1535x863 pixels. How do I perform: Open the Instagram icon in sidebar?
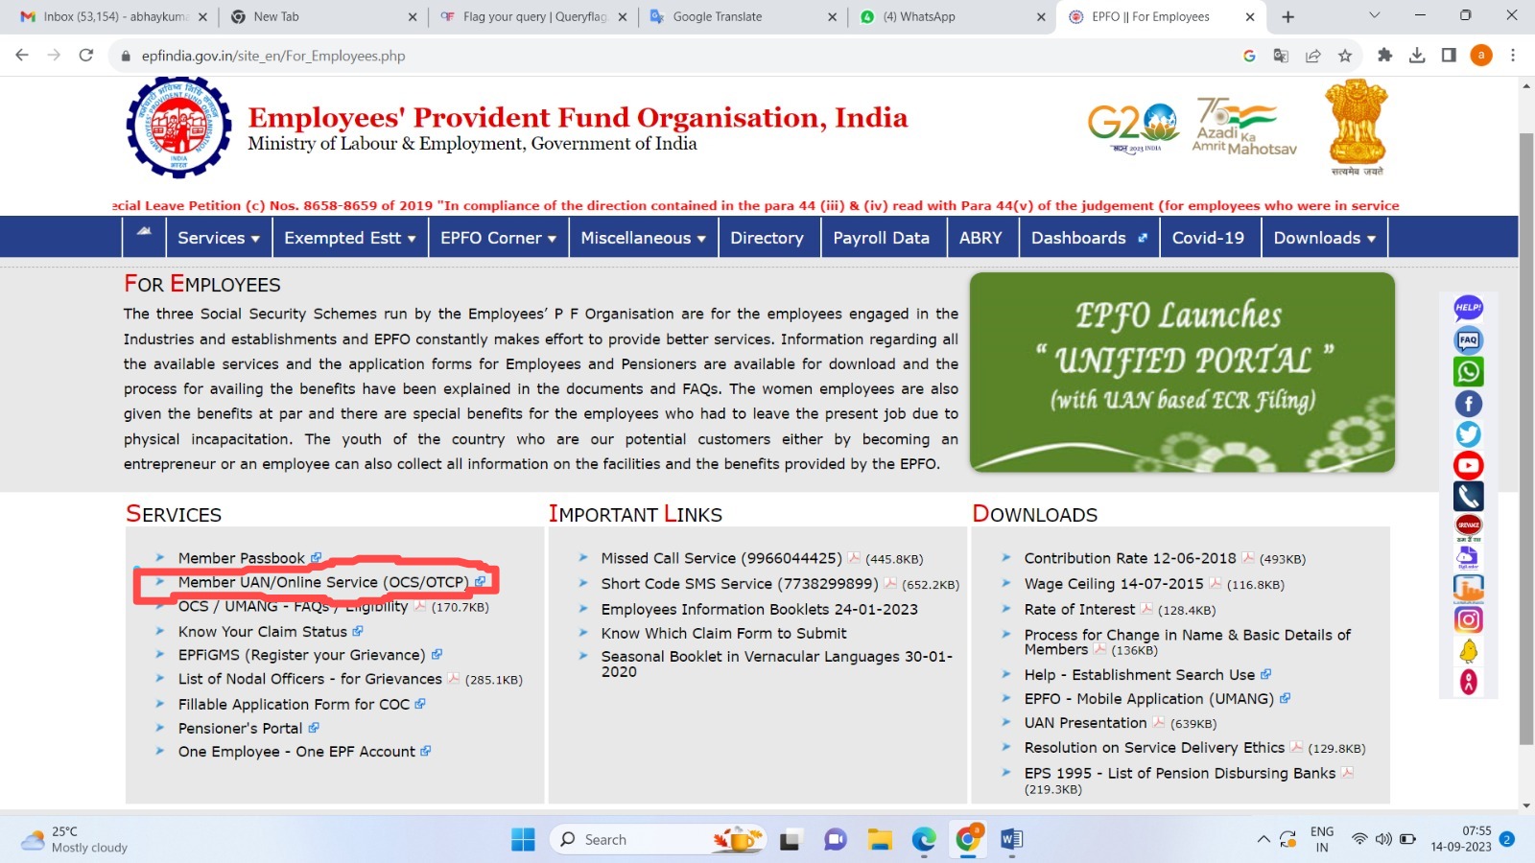point(1468,619)
